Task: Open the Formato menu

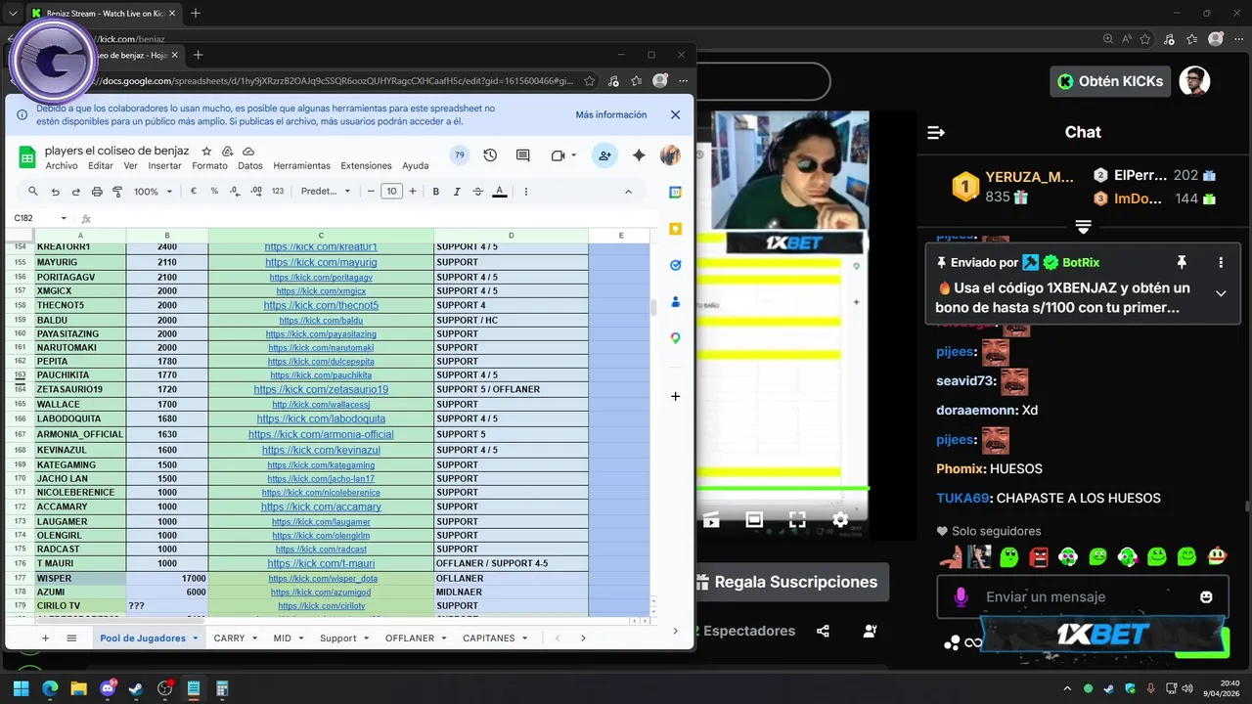Action: (209, 165)
